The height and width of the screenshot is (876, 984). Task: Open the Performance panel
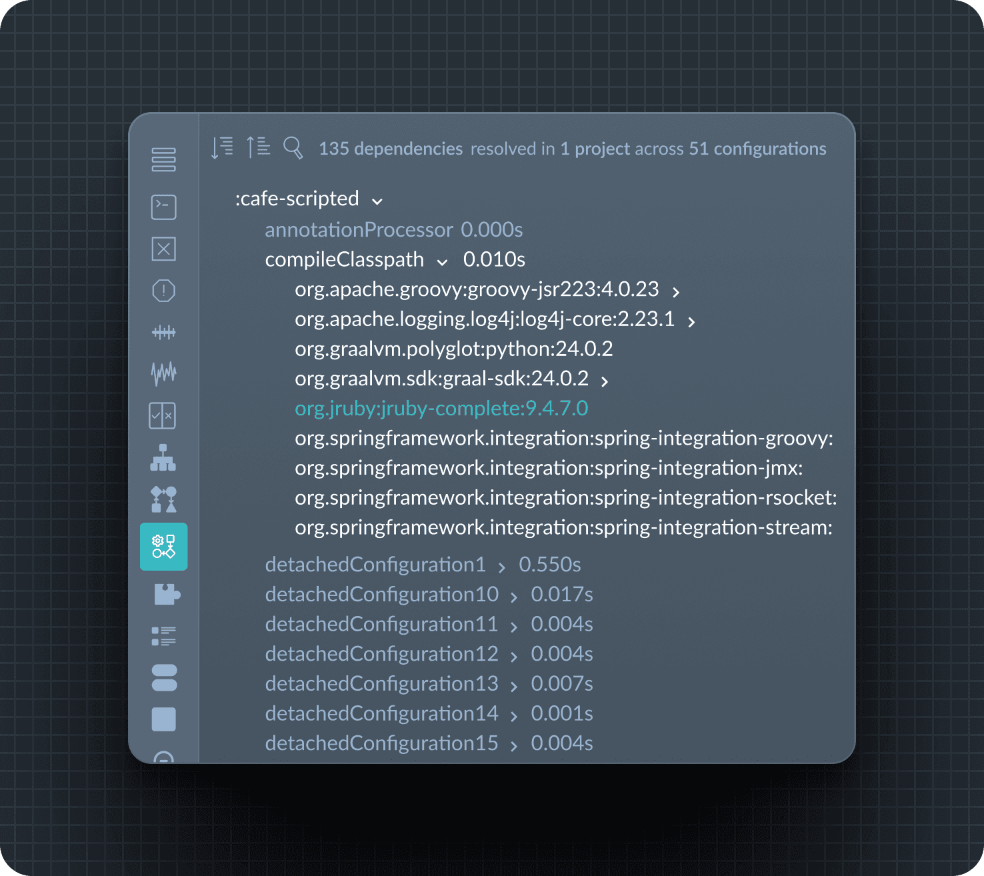click(163, 373)
